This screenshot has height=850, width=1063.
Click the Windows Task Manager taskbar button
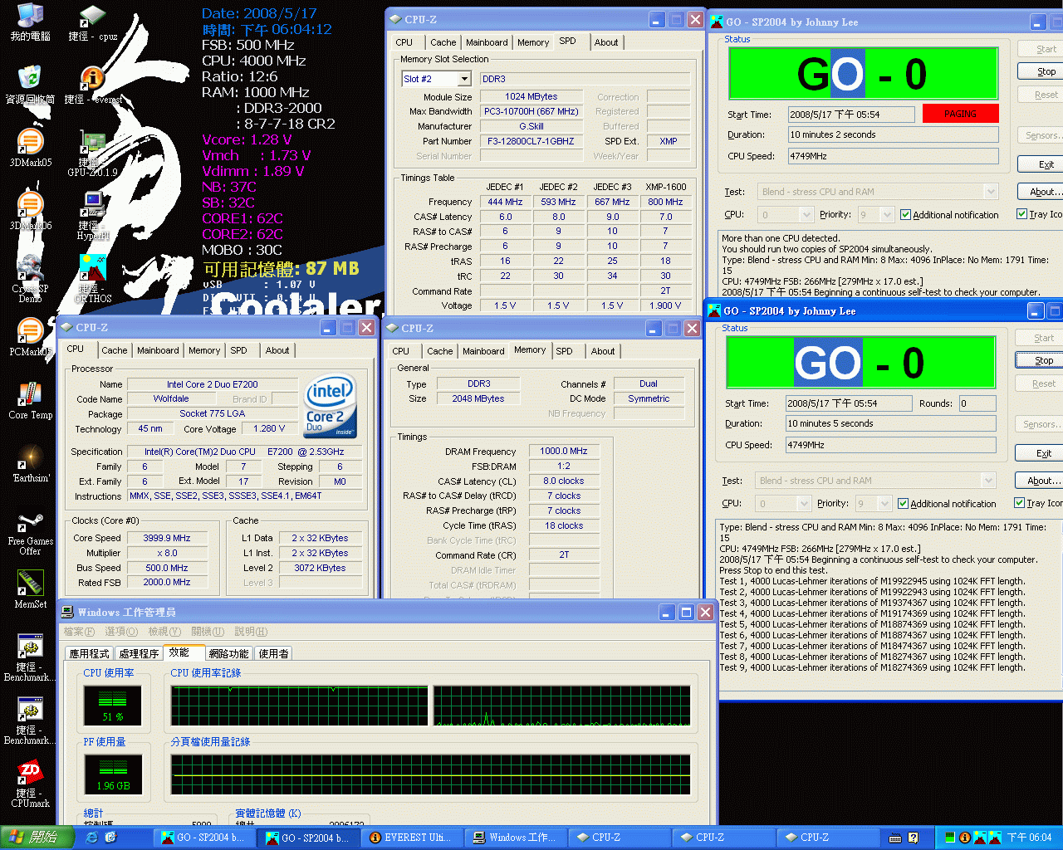coord(515,838)
